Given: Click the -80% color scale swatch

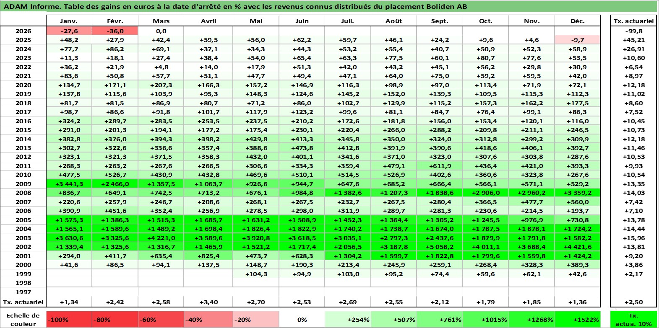Looking at the screenshot, I should 115,319.
